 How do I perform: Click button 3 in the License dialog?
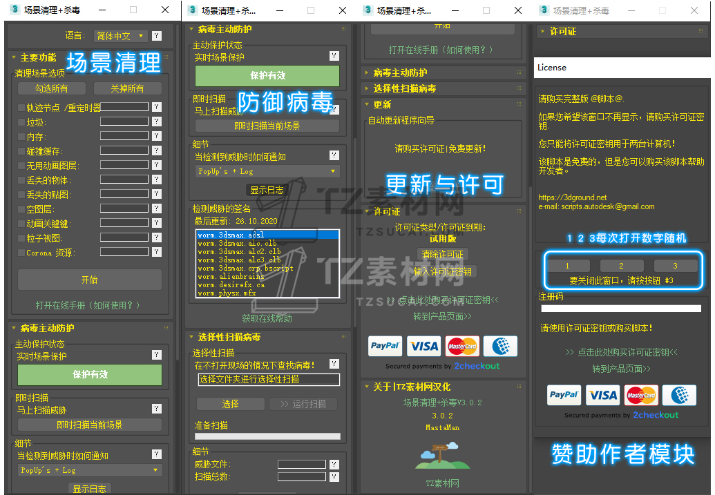tap(676, 265)
